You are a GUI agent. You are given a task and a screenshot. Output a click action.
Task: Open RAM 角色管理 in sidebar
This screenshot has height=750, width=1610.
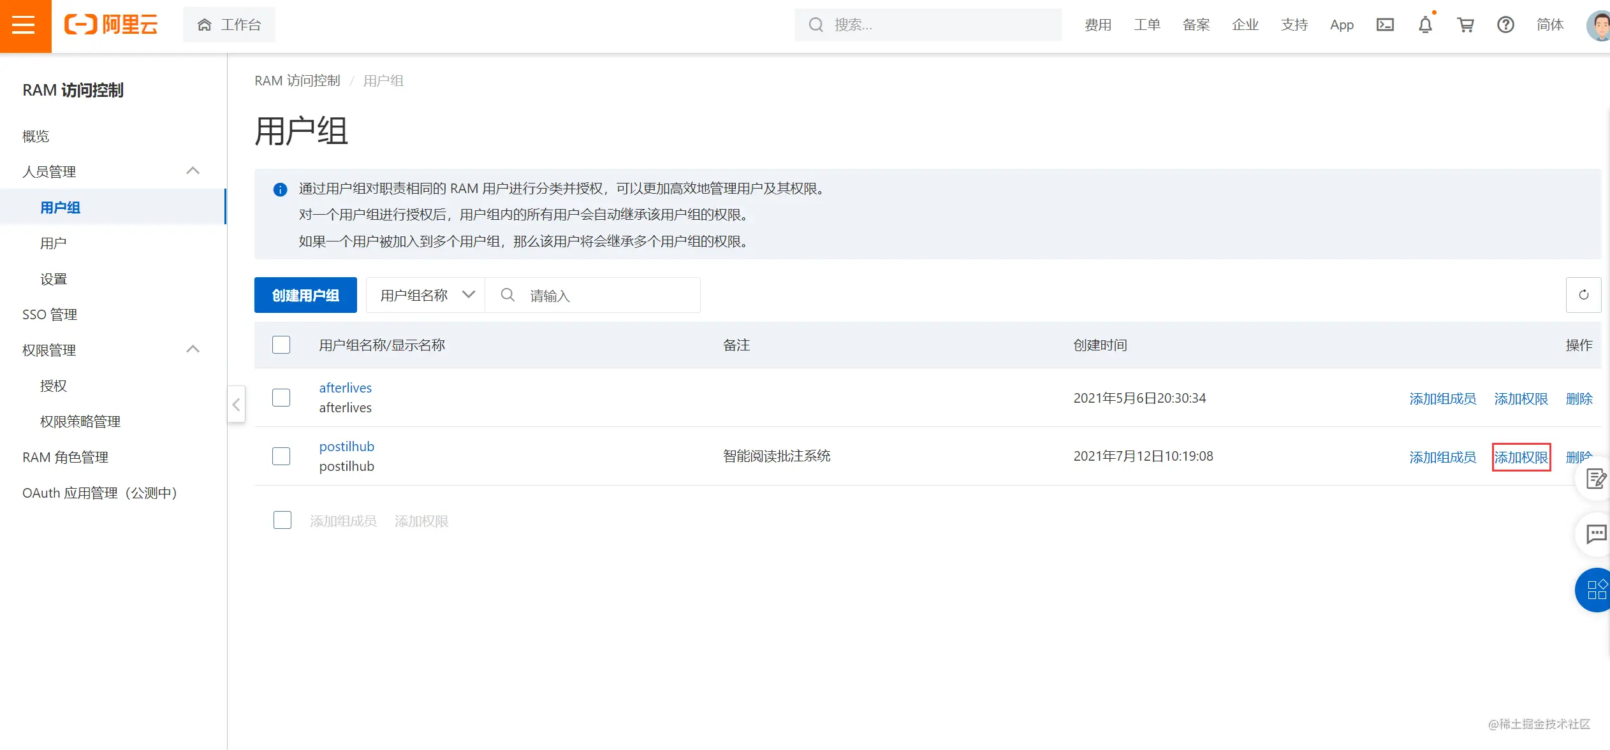65,457
